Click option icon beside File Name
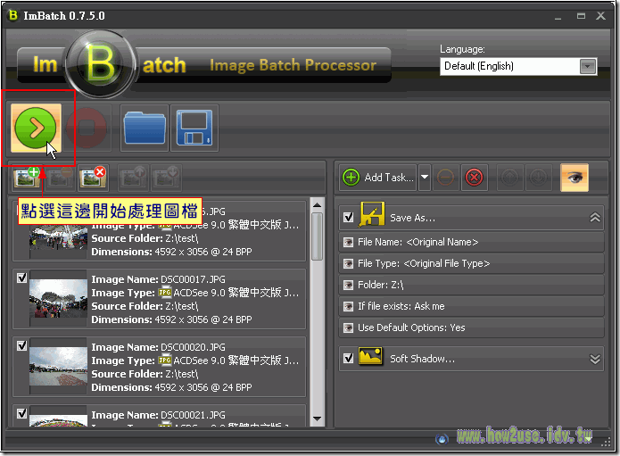The image size is (620, 456). [348, 243]
